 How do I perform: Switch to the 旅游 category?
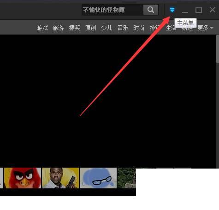[58, 28]
